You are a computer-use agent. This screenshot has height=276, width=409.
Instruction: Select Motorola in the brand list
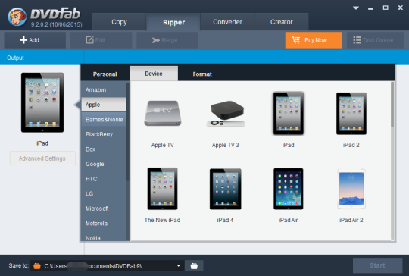pyautogui.click(x=104, y=224)
